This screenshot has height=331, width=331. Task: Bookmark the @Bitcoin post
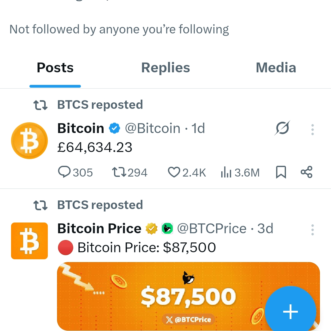(281, 172)
